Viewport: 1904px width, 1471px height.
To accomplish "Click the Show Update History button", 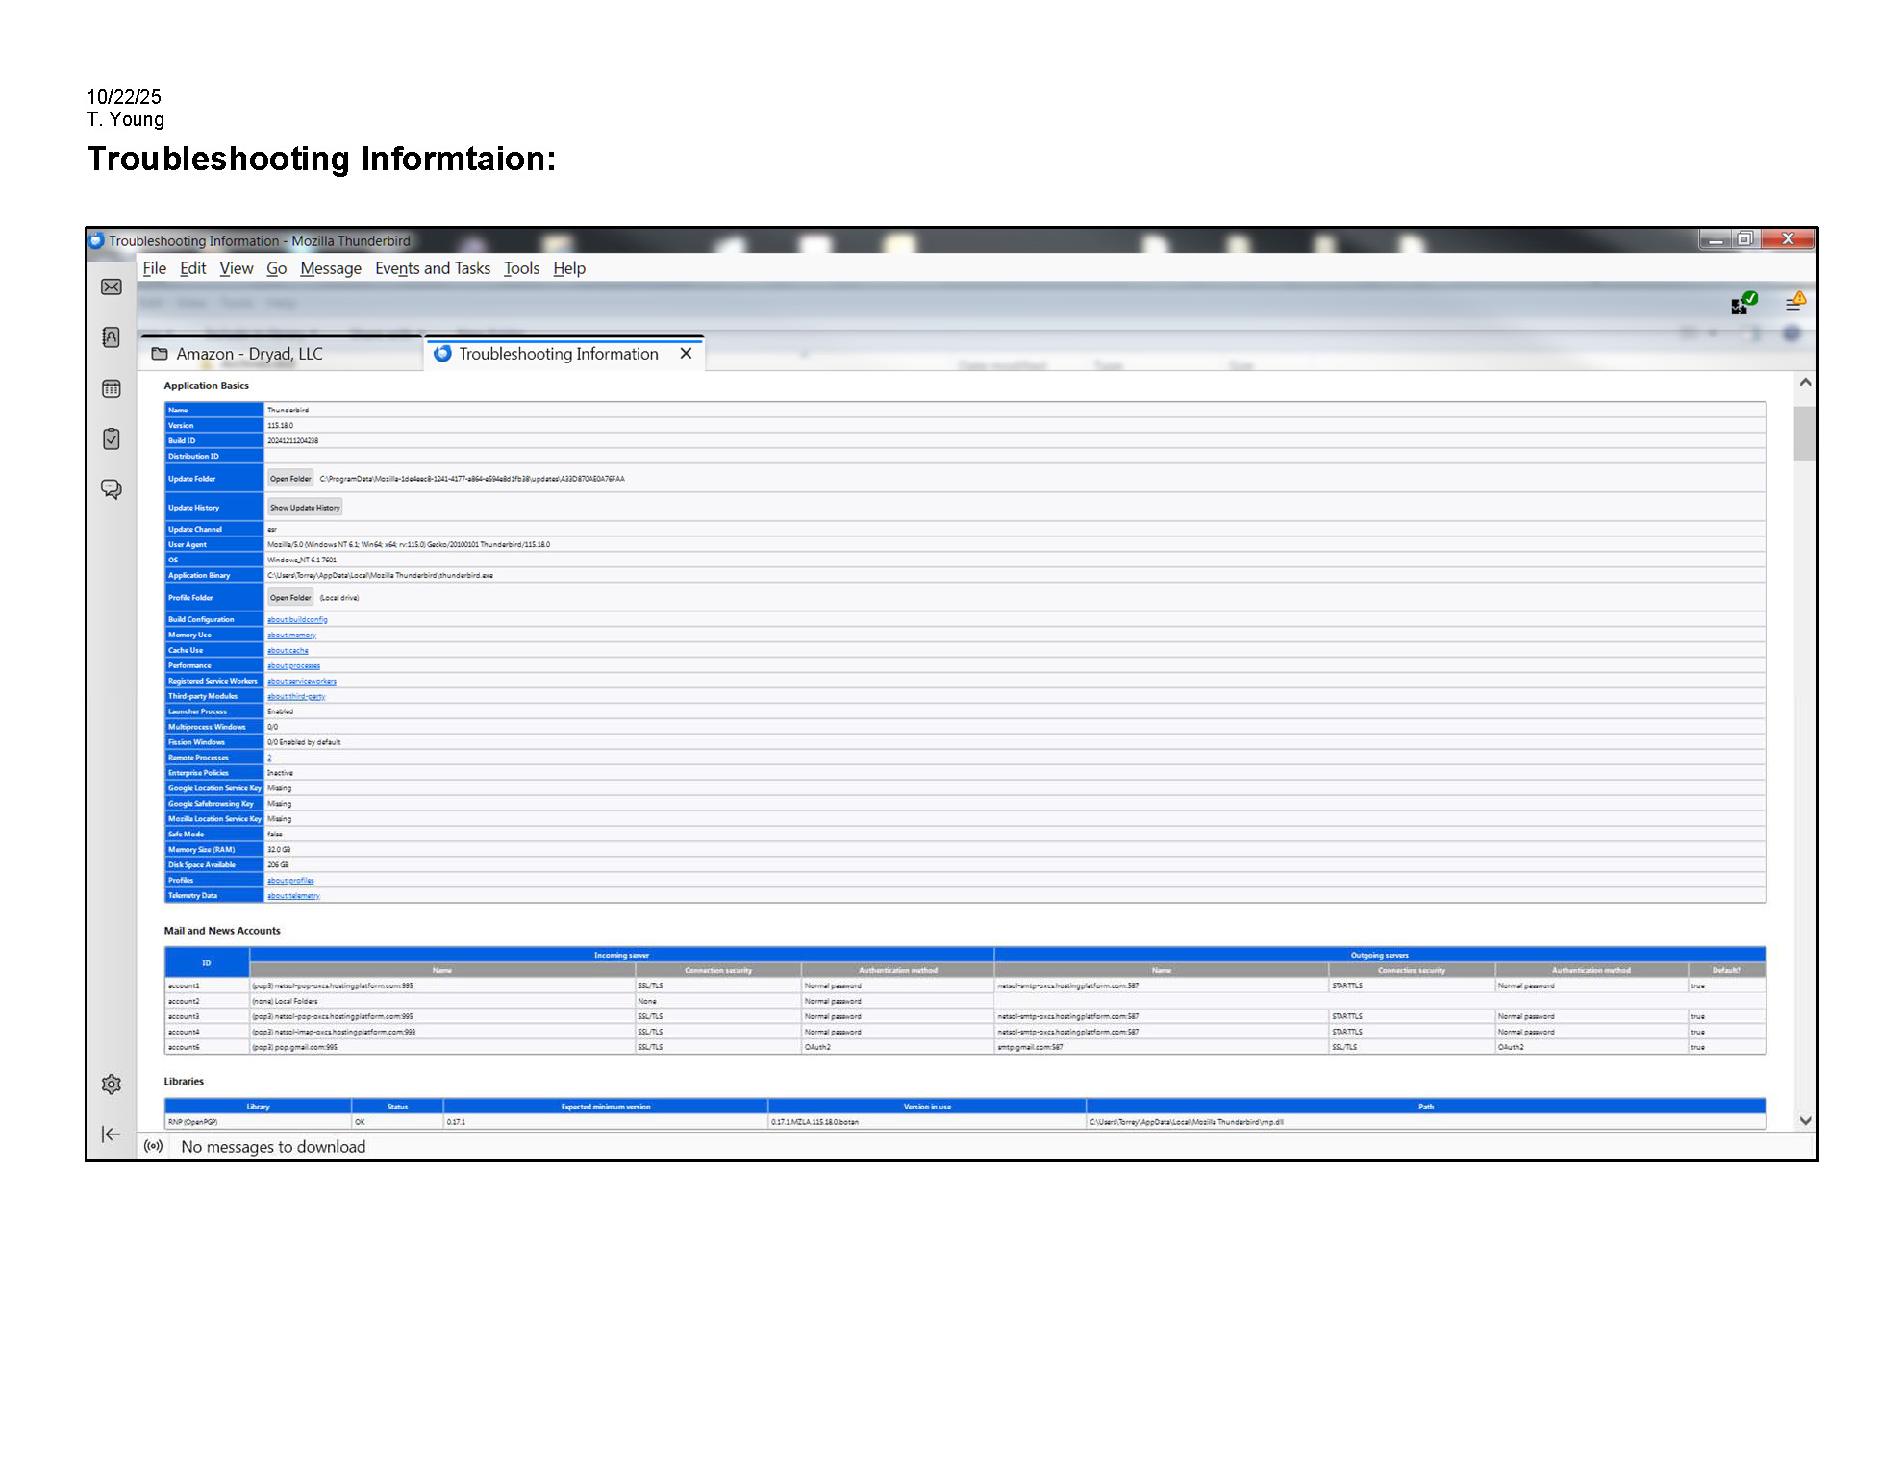I will (304, 508).
